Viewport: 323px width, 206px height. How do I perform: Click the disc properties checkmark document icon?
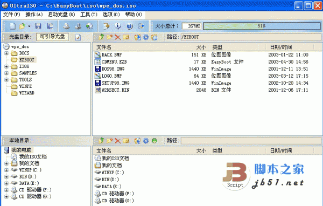(78, 37)
